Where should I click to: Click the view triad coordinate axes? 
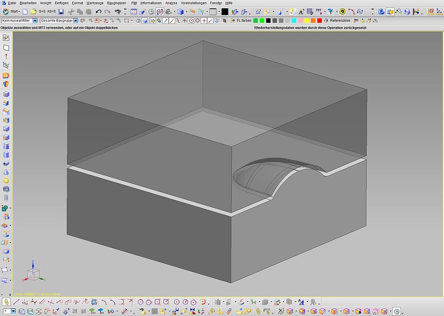pyautogui.click(x=33, y=272)
